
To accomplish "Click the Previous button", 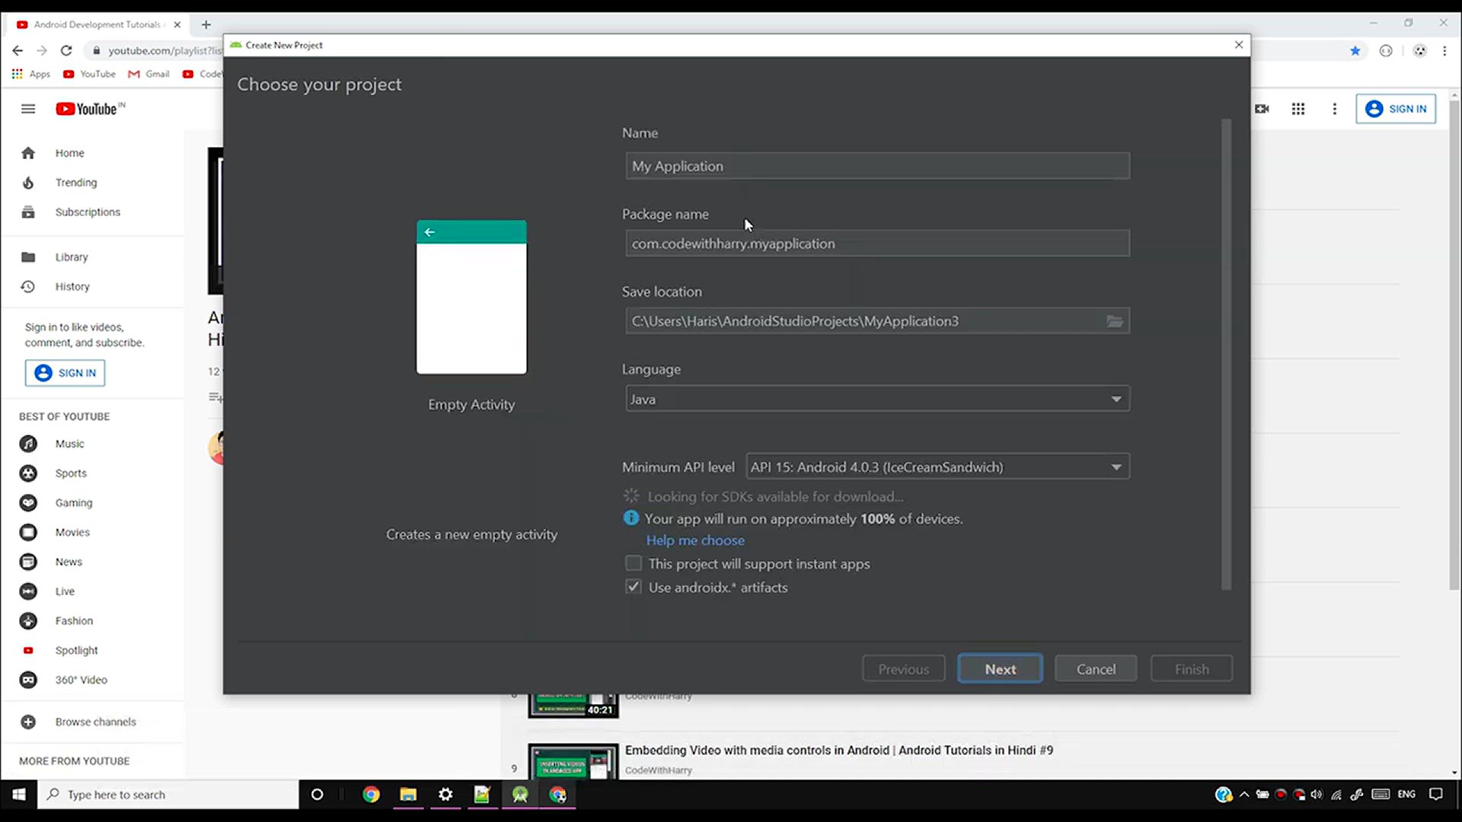I will point(903,669).
